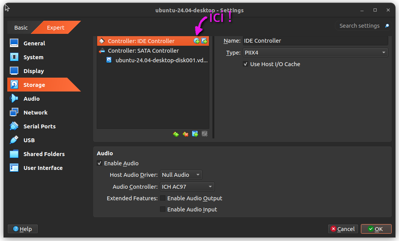Click the Search settings field
The width and height of the screenshot is (399, 241).
tap(359, 26)
